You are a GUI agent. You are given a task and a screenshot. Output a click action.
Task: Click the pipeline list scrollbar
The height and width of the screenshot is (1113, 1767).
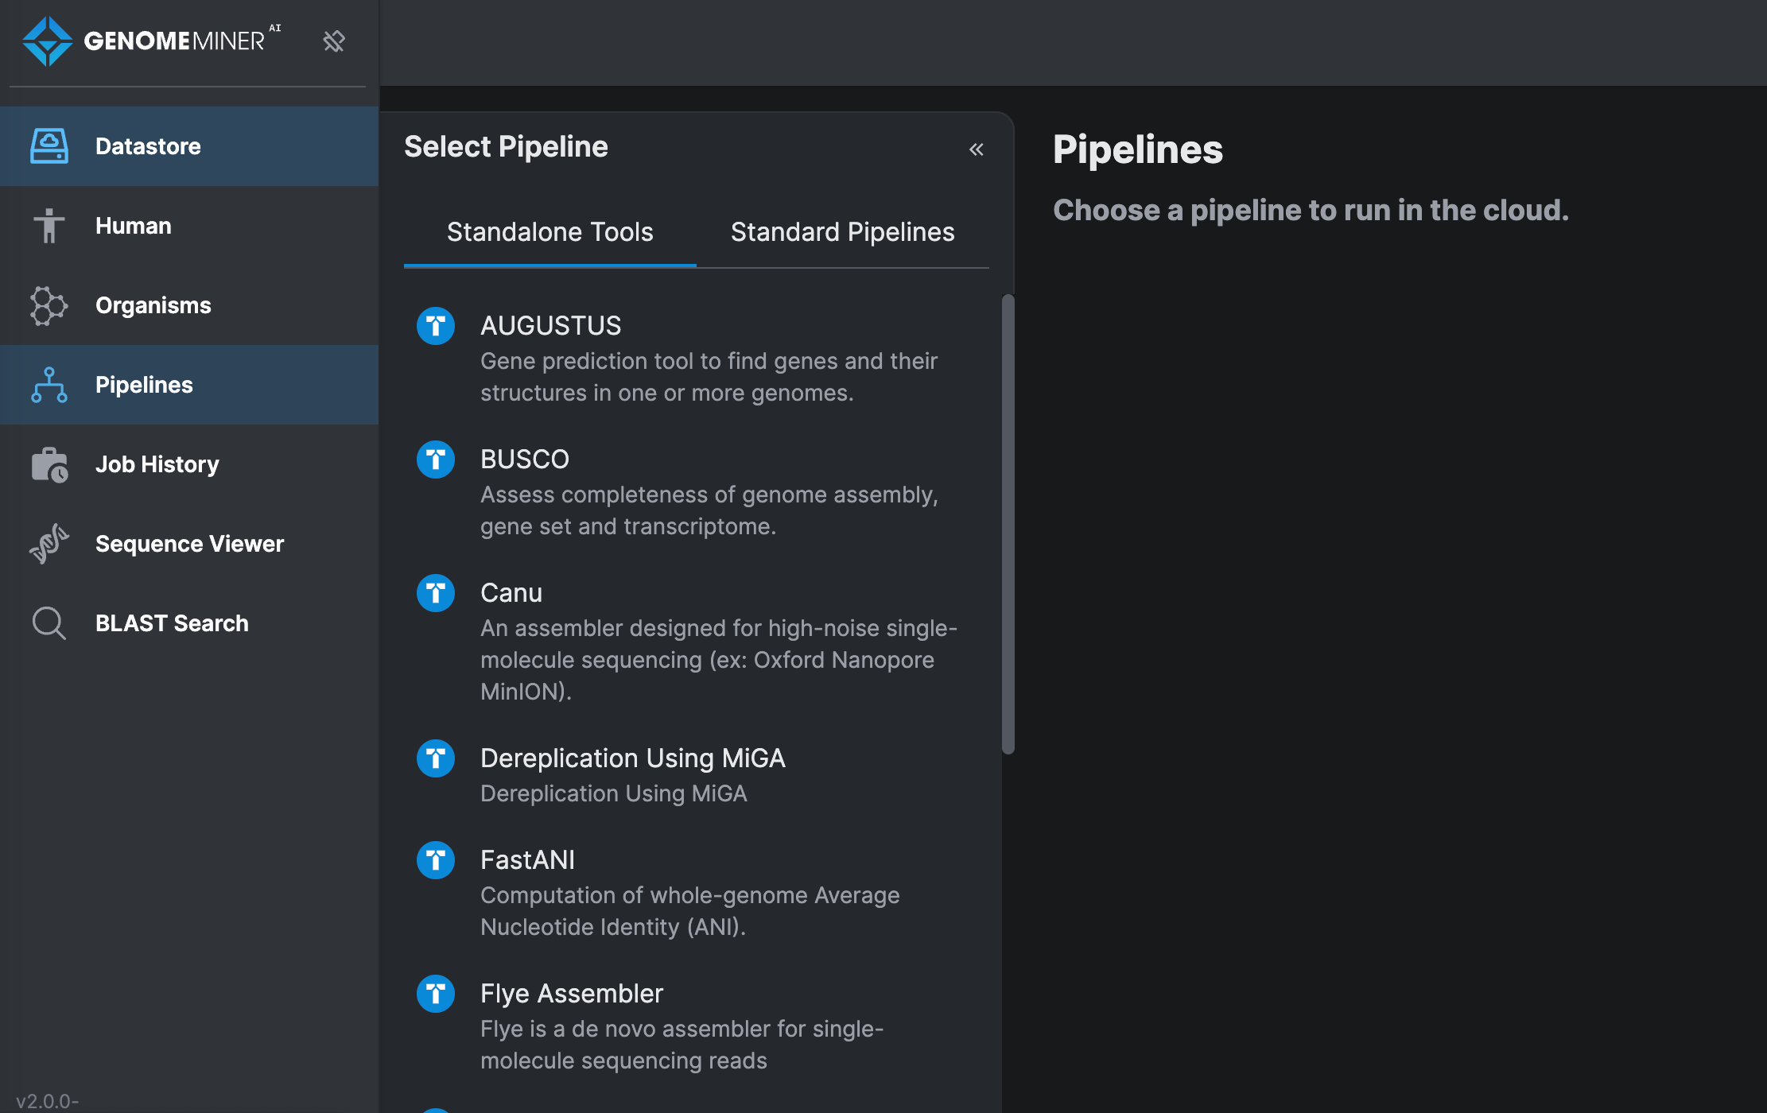point(1008,524)
